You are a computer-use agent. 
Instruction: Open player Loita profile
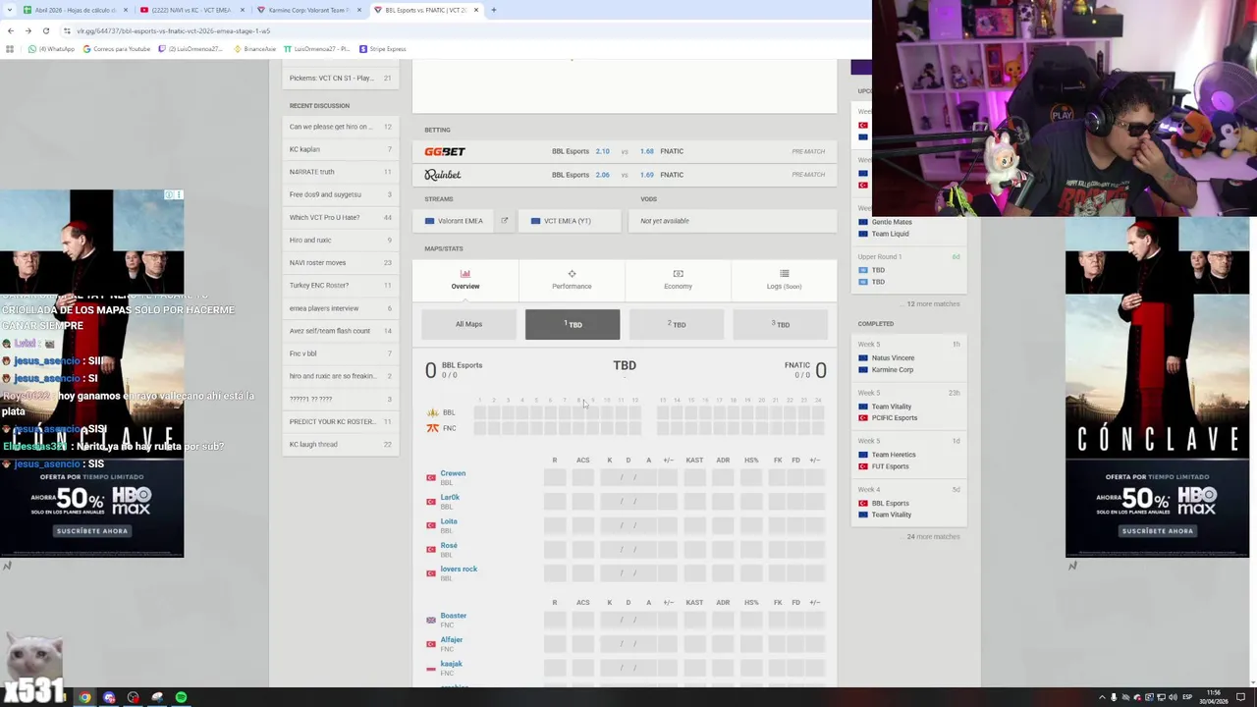pos(449,521)
